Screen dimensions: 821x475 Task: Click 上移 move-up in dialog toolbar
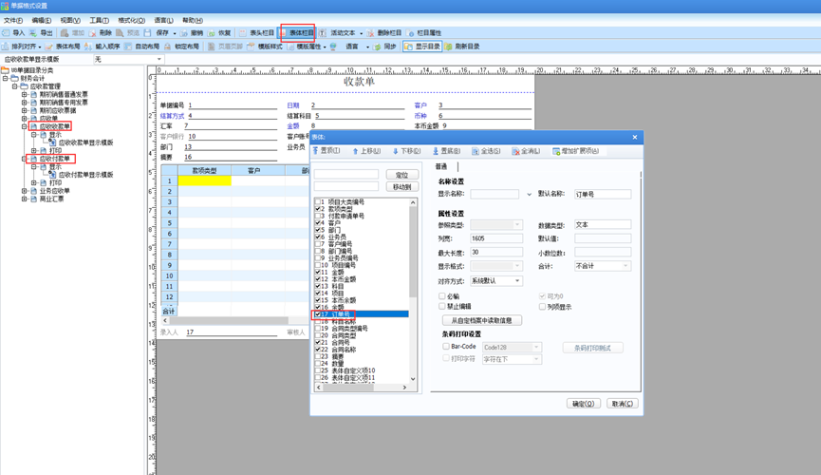366,151
